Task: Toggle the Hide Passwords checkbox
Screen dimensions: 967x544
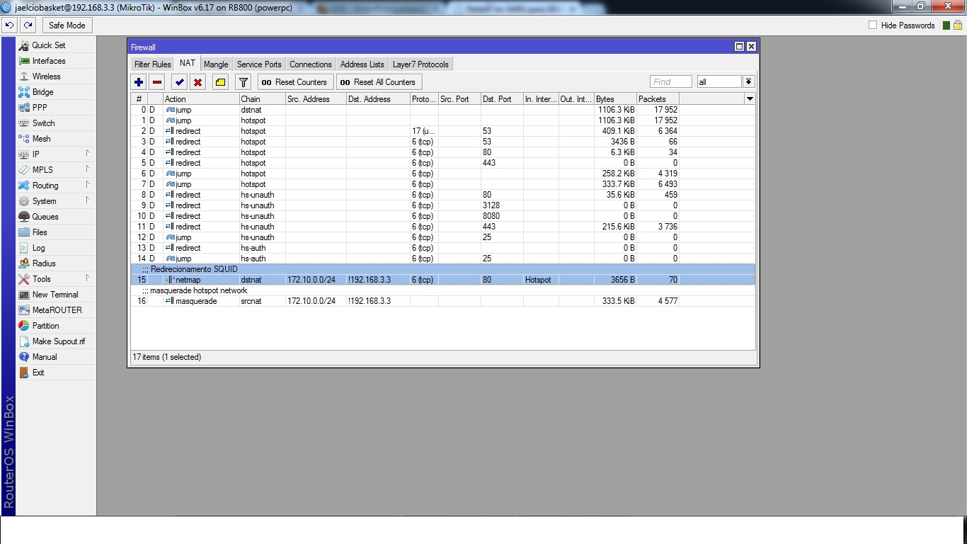Action: 873,25
